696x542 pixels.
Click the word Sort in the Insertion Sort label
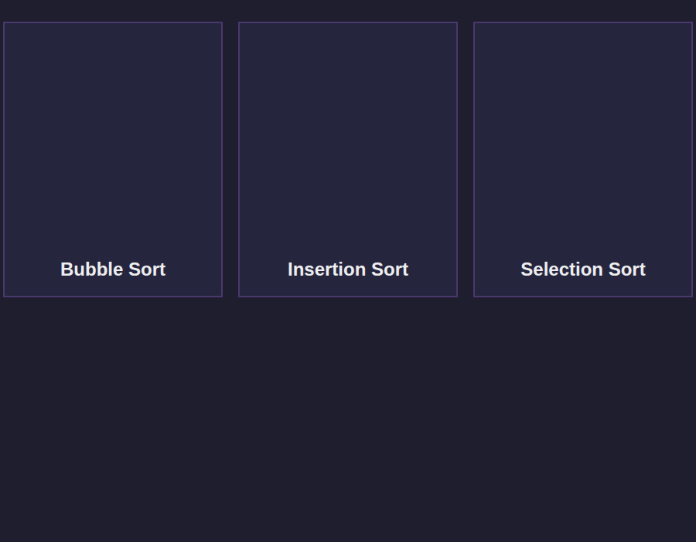pyautogui.click(x=390, y=269)
